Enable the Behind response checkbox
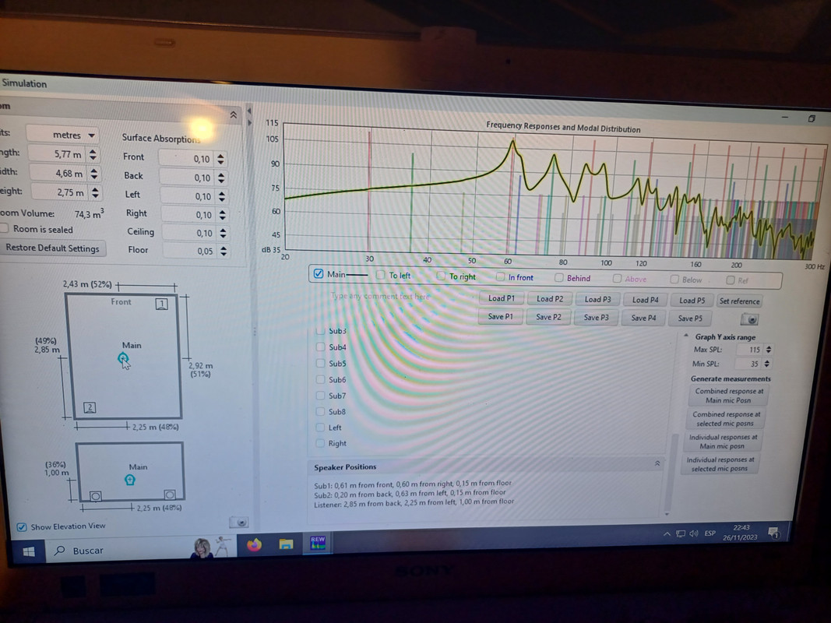Screen dimensions: 831x623 coord(558,277)
